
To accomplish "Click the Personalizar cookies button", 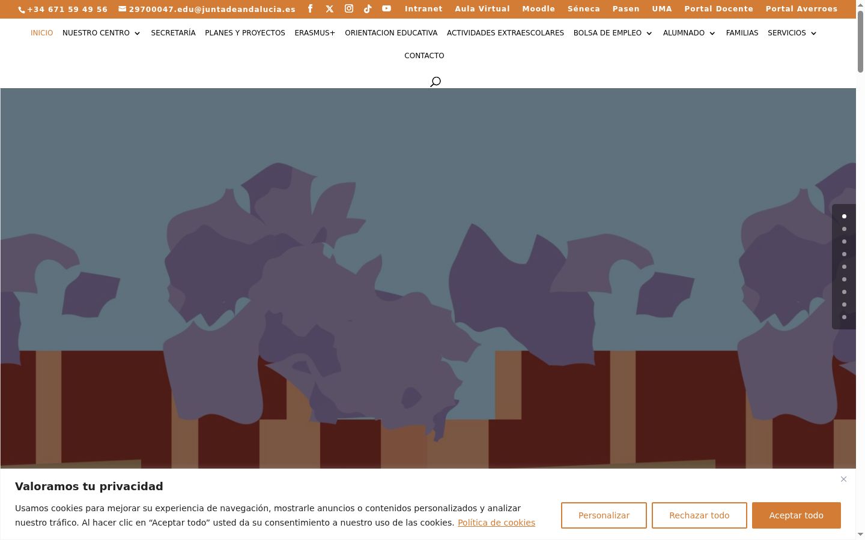I will [x=604, y=515].
